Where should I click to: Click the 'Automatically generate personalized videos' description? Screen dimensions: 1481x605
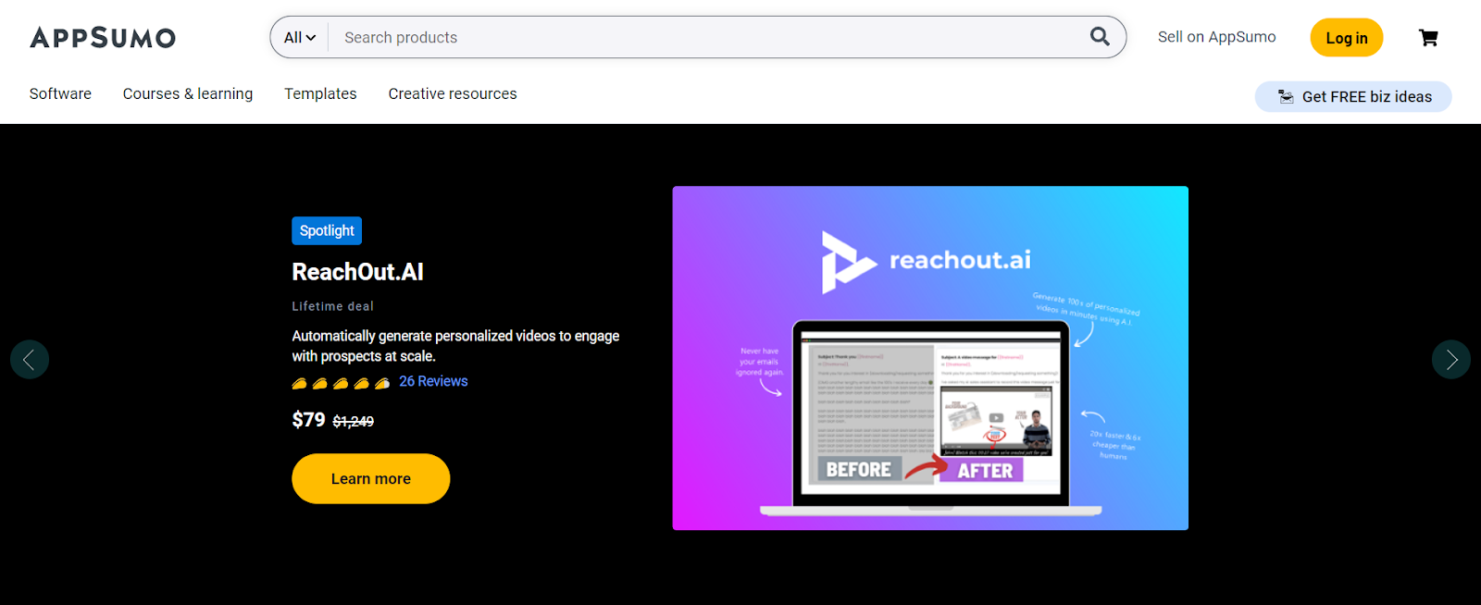point(456,346)
